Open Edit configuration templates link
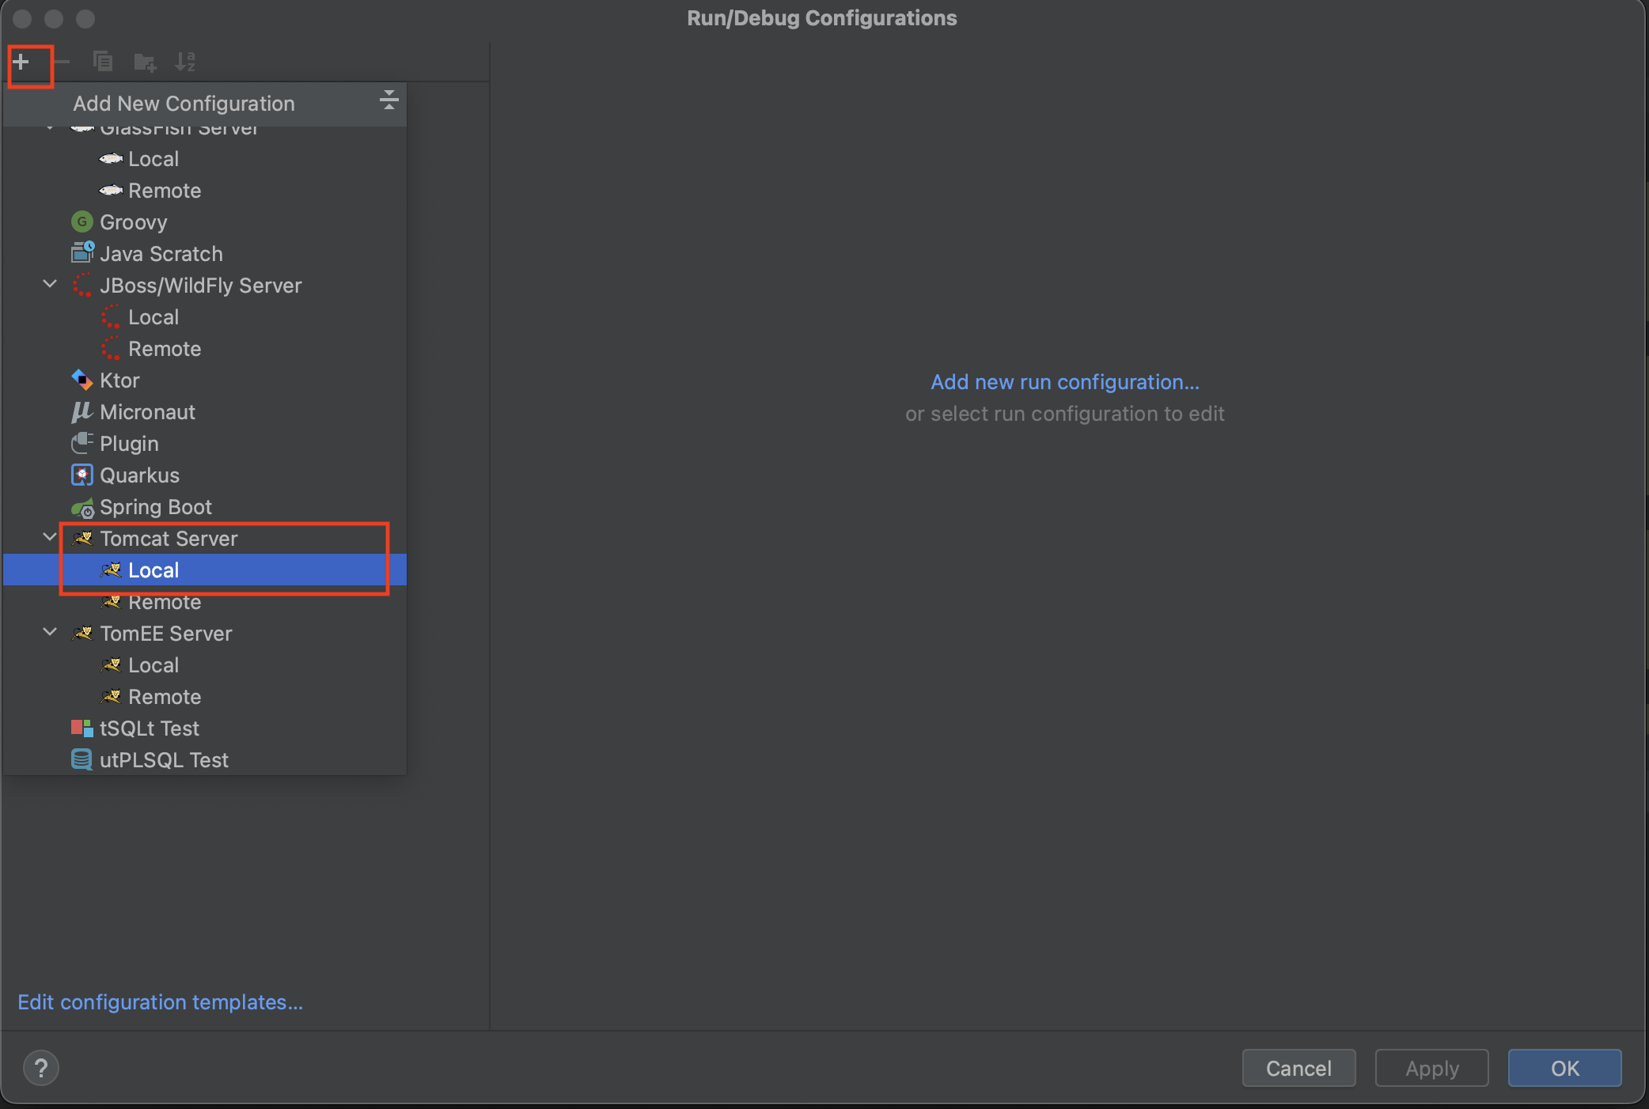The height and width of the screenshot is (1109, 1649). point(161,1002)
